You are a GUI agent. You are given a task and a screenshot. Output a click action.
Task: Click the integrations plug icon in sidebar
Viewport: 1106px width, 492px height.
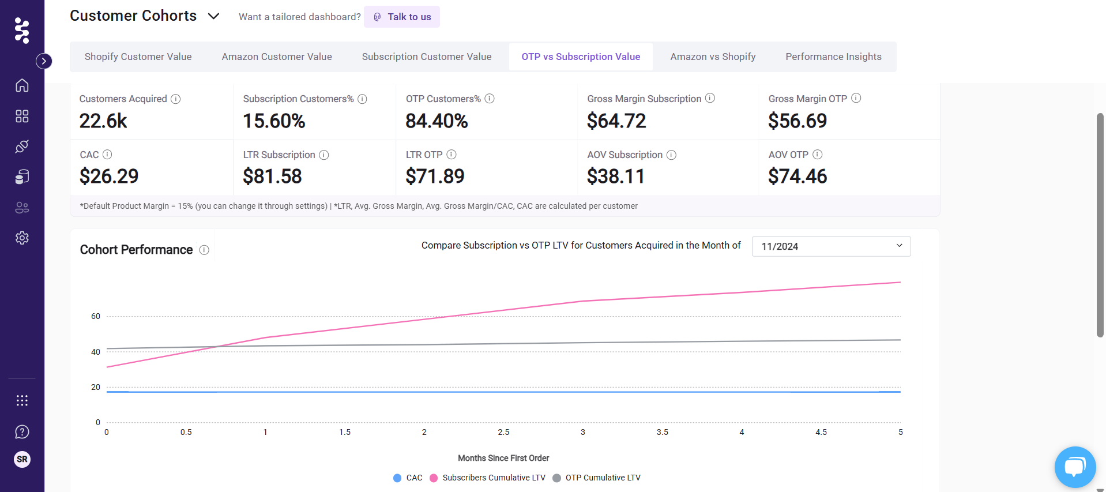(x=22, y=147)
